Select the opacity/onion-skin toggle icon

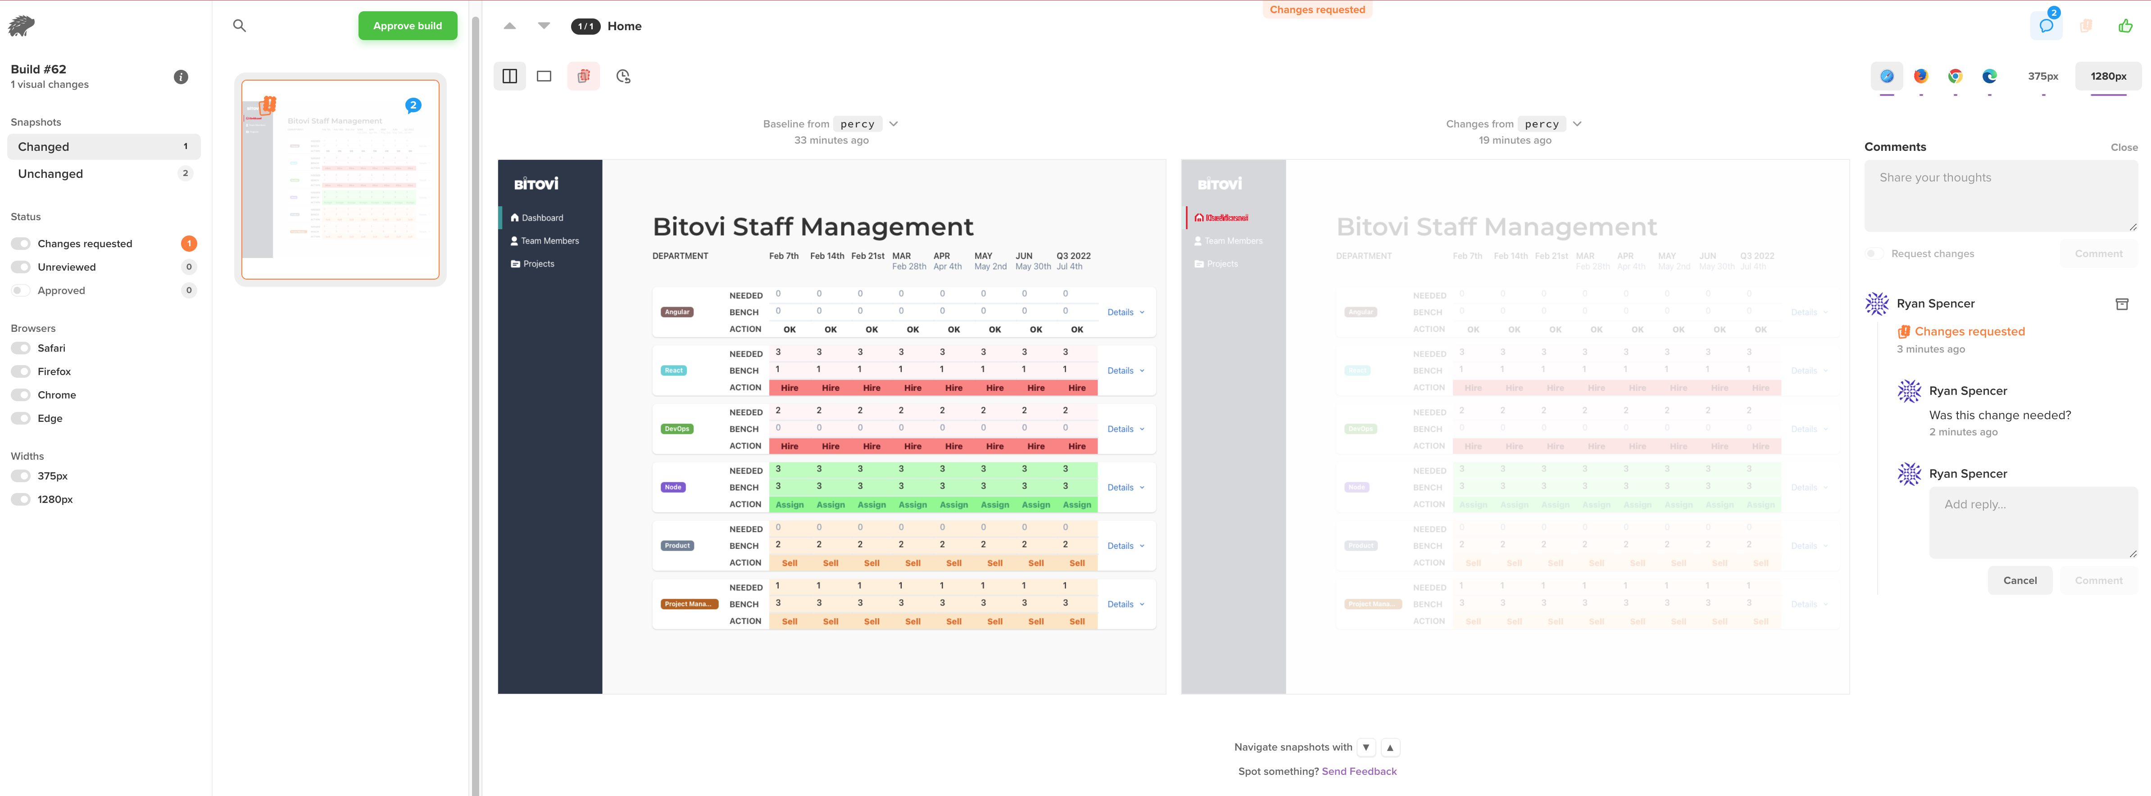pos(583,76)
